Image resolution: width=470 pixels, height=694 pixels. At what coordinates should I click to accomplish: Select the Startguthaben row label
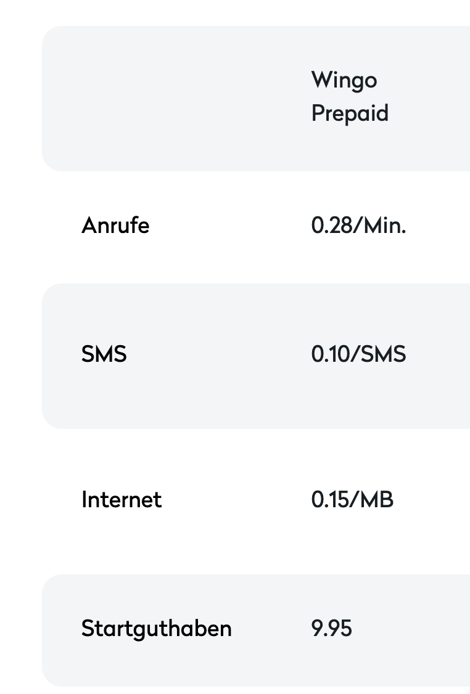(157, 629)
